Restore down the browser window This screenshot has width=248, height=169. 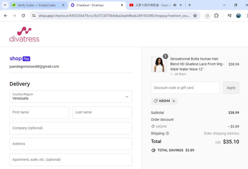pyautogui.click(x=236, y=5)
